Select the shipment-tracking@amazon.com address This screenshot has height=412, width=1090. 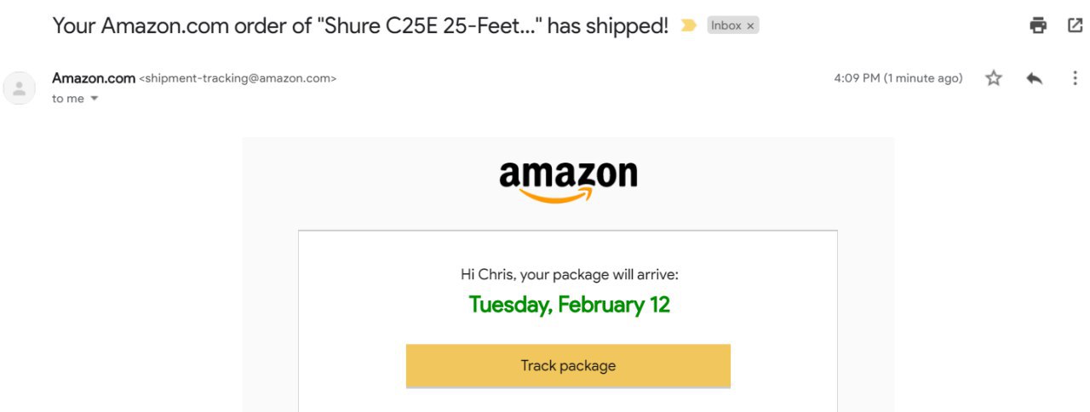pos(238,78)
